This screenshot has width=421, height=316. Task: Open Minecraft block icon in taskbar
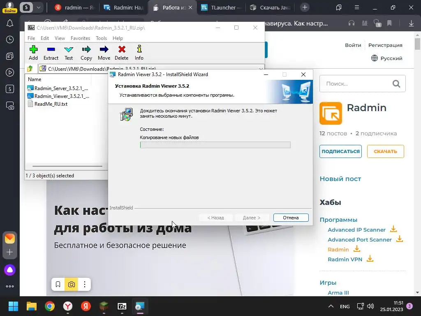click(x=104, y=306)
